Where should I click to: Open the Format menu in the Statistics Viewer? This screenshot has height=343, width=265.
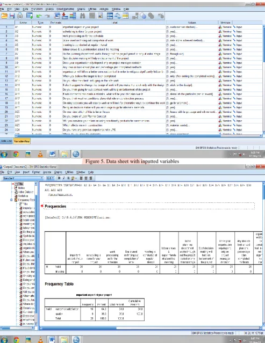pos(36,172)
